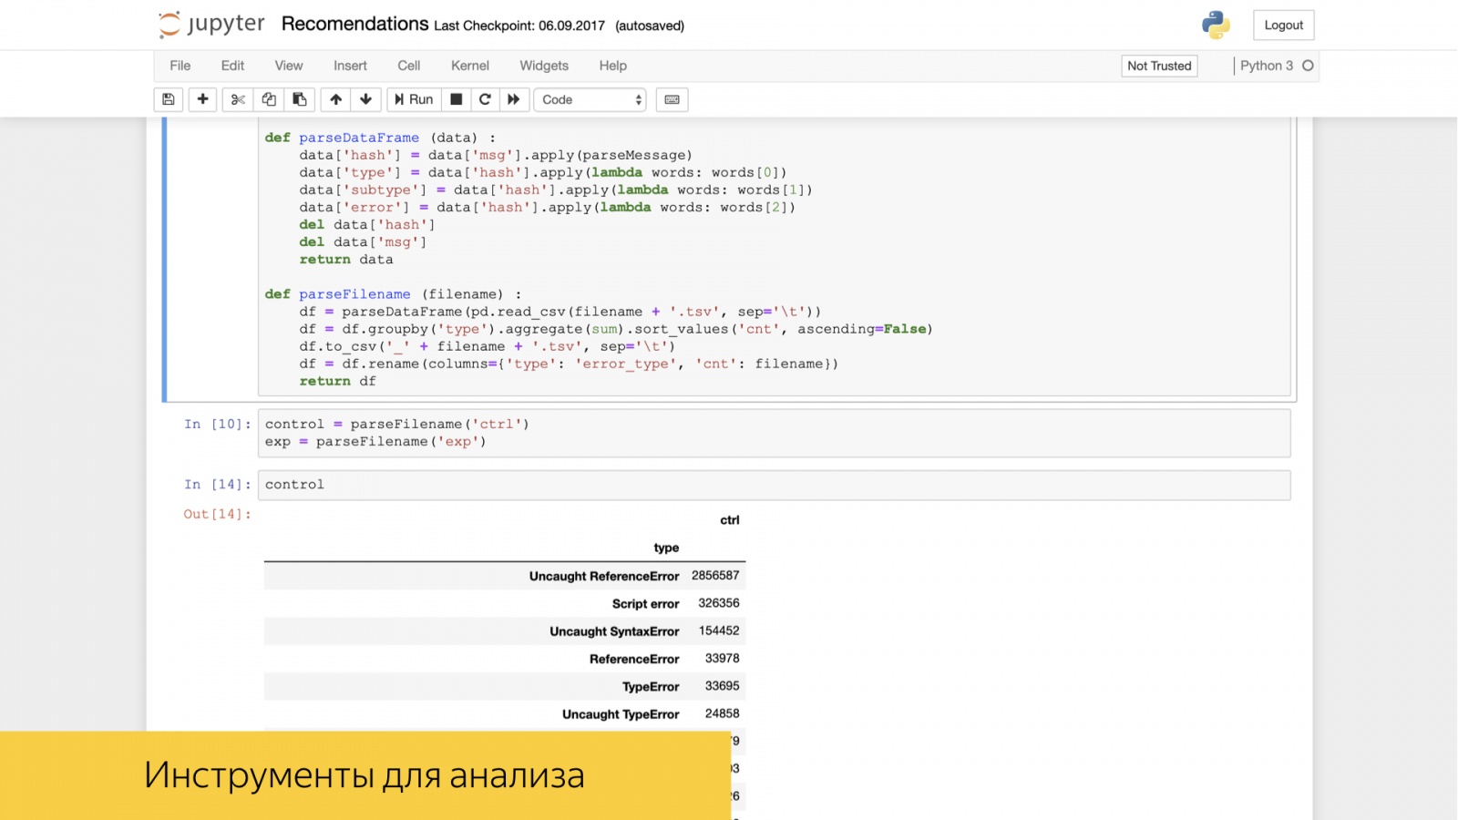Screen dimensions: 1458x820
Task: Click the Out[14] output prompt
Action: click(217, 514)
